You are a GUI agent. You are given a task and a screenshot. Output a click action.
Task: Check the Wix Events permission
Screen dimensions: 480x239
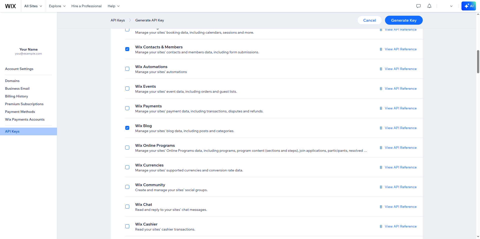[127, 88]
